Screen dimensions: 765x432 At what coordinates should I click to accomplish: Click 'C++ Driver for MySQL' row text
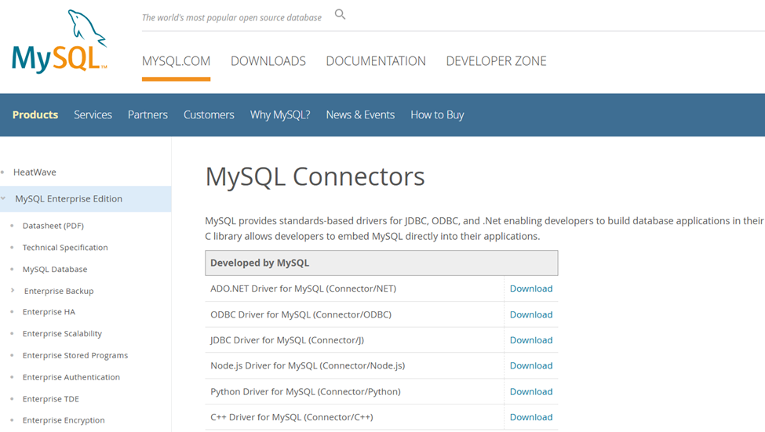(x=292, y=417)
